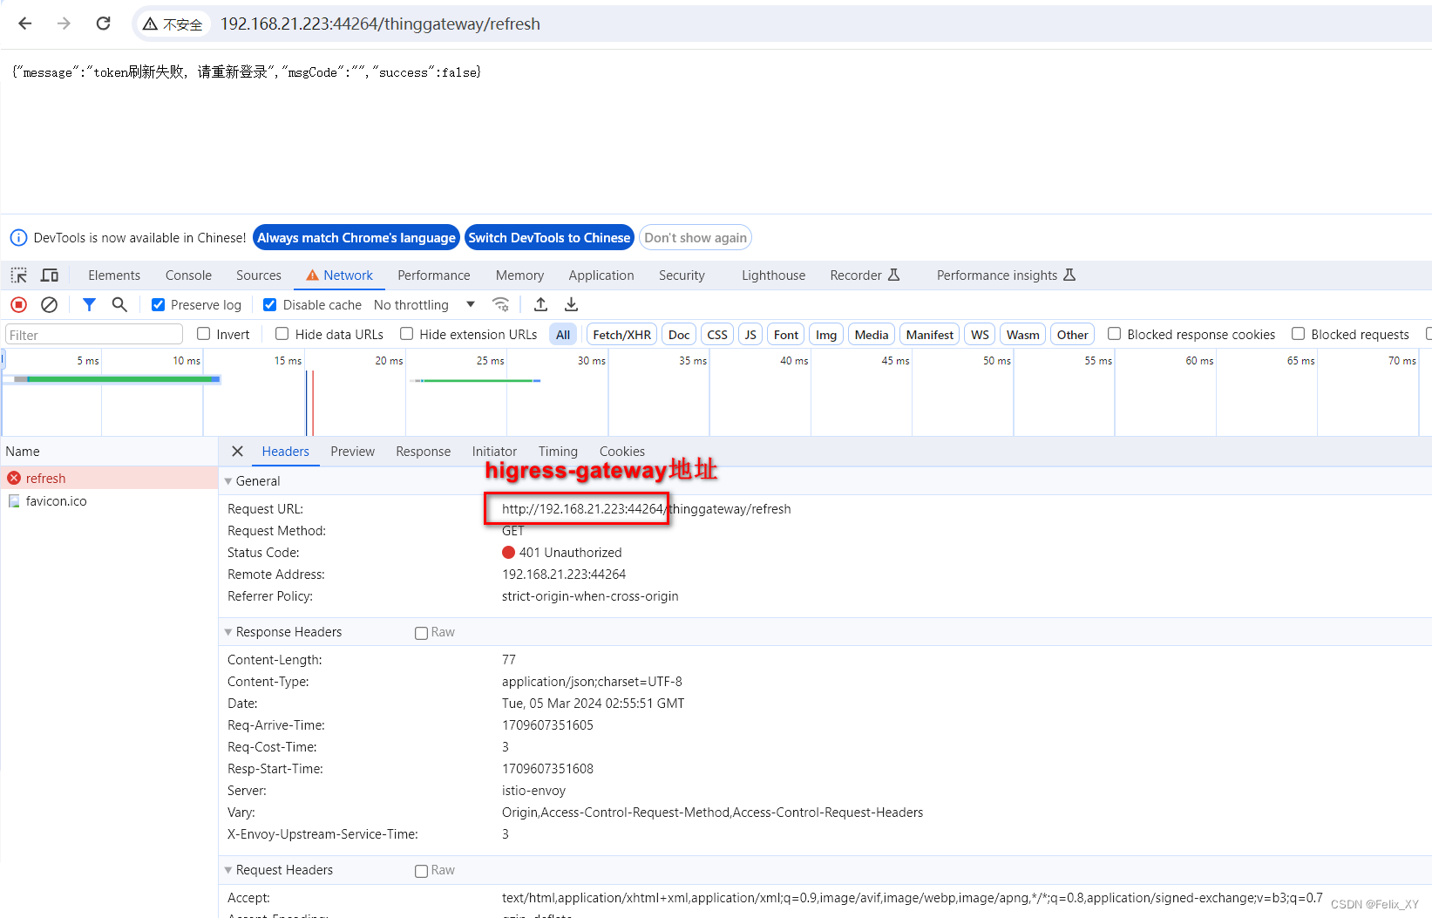
Task: Open the Security tab
Action: click(682, 275)
